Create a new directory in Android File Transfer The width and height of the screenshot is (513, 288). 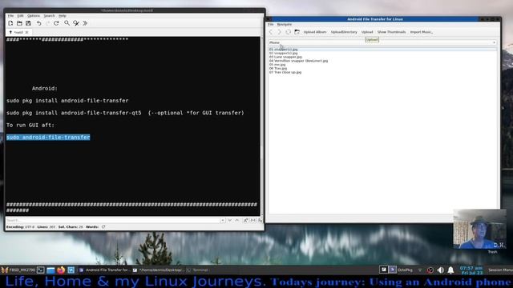click(x=297, y=32)
